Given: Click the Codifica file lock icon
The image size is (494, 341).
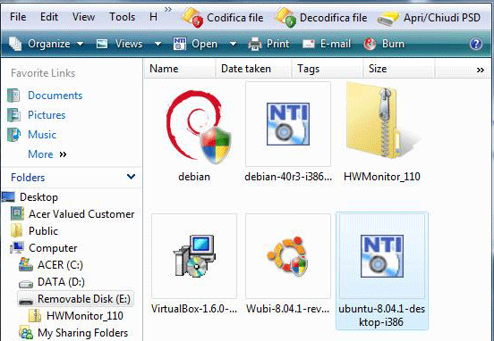Looking at the screenshot, I should [x=192, y=18].
